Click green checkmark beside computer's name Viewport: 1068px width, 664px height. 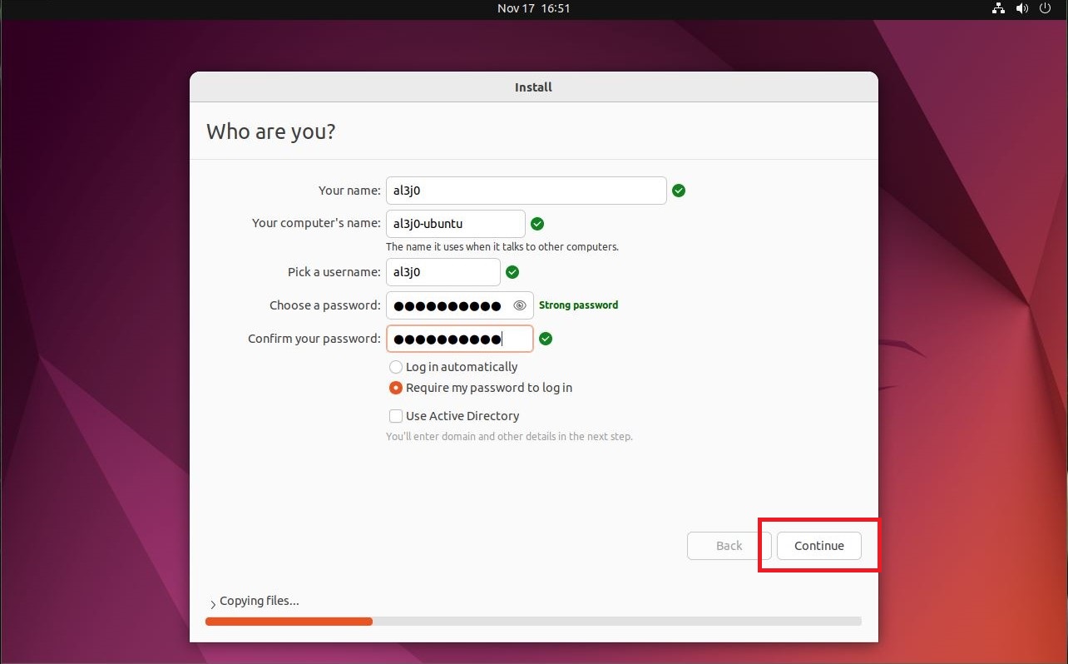[537, 224]
